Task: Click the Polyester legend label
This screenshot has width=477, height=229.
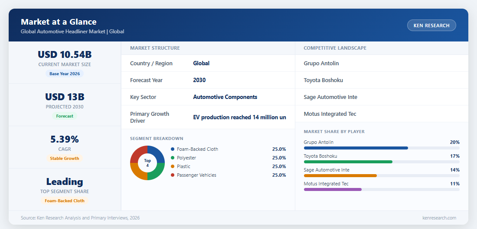Action: click(x=186, y=158)
